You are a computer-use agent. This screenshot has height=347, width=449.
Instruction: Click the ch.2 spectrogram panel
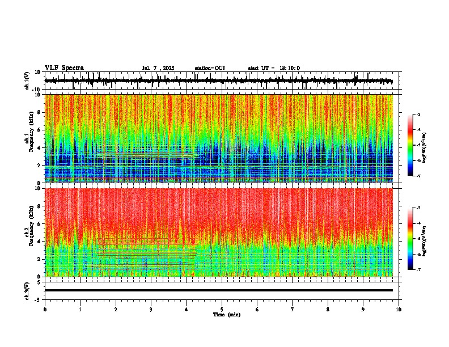tap(219, 232)
